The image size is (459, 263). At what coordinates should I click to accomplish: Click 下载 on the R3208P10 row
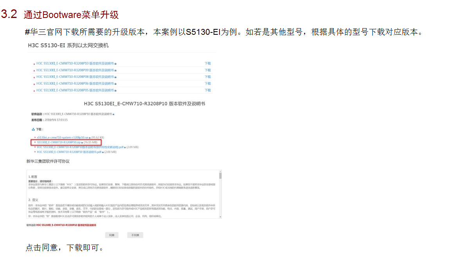pyautogui.click(x=207, y=63)
